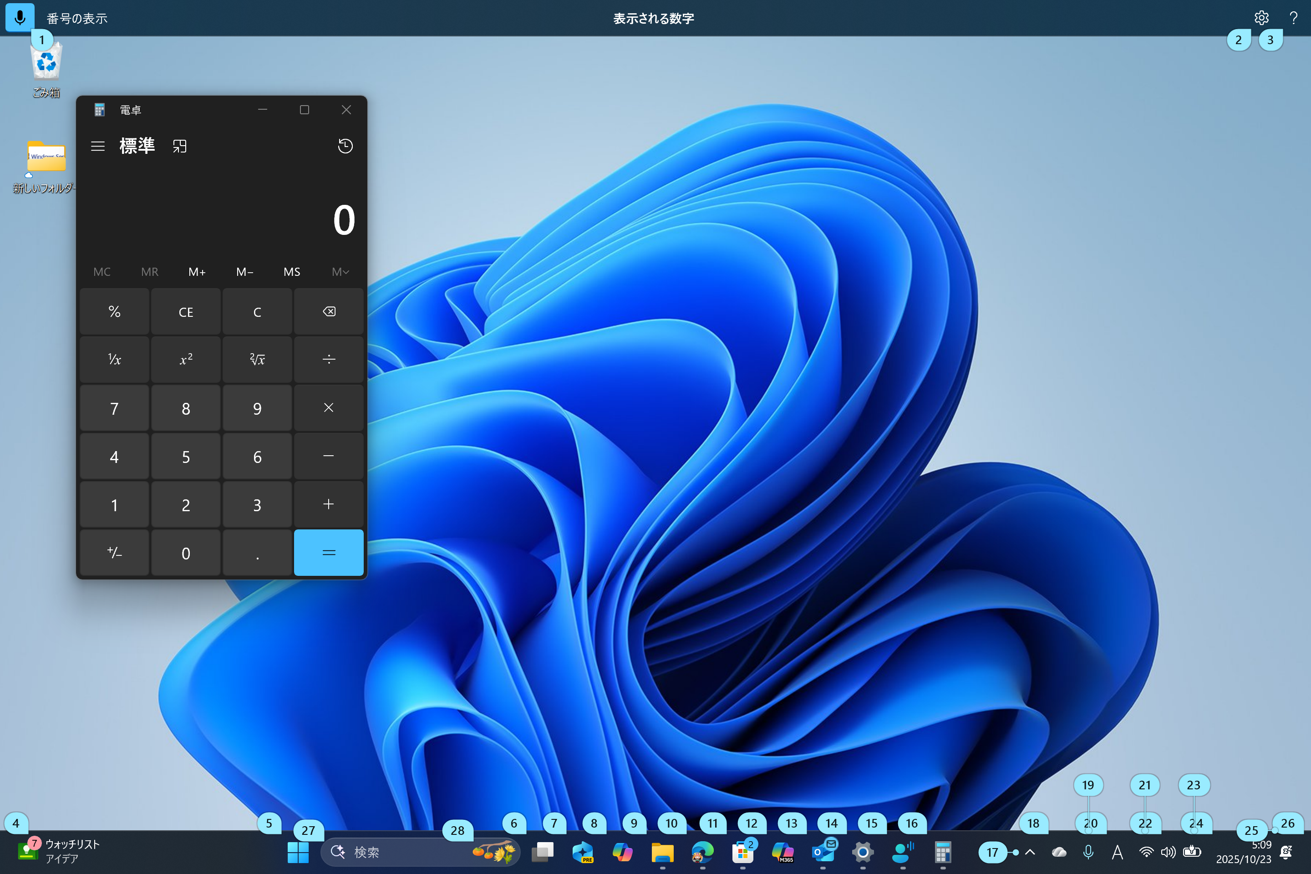This screenshot has height=874, width=1311.
Task: Click the x squared key
Action: (x=186, y=360)
